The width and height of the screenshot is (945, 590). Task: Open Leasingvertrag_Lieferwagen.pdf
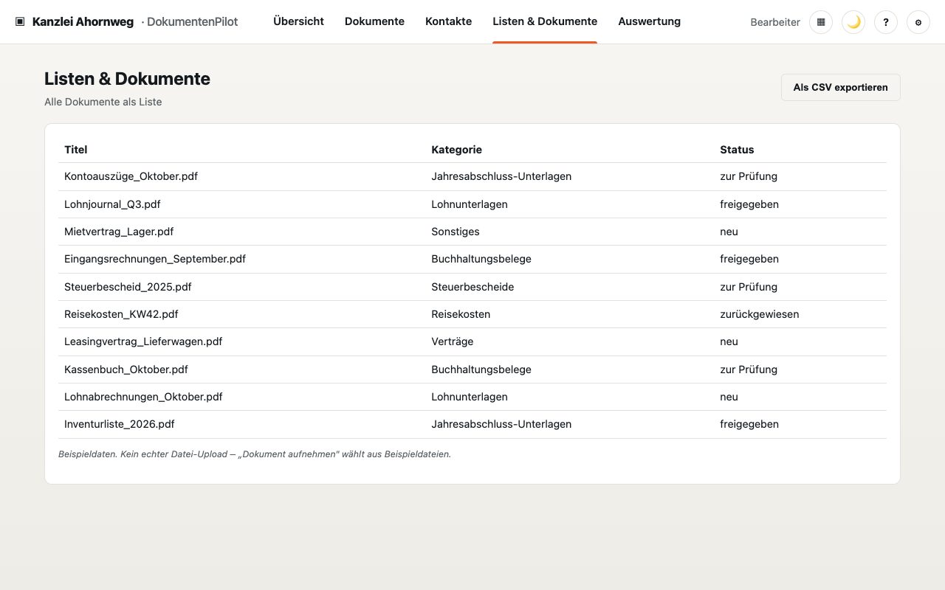pyautogui.click(x=143, y=341)
